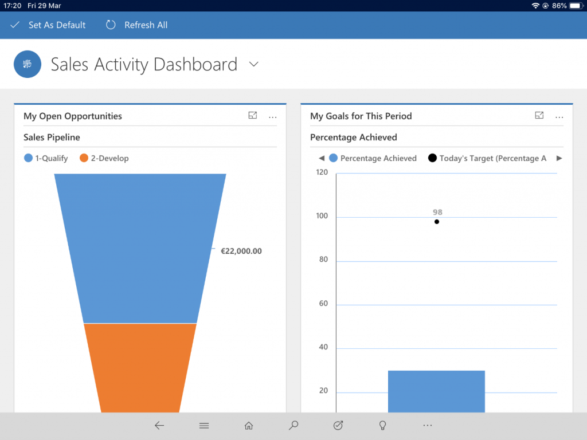
Task: Click Set As Default
Action: pos(48,25)
